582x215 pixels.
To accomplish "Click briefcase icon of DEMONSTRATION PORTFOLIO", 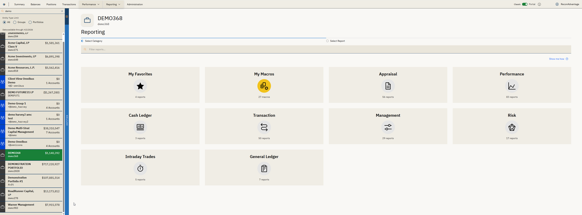I will click(3, 167).
